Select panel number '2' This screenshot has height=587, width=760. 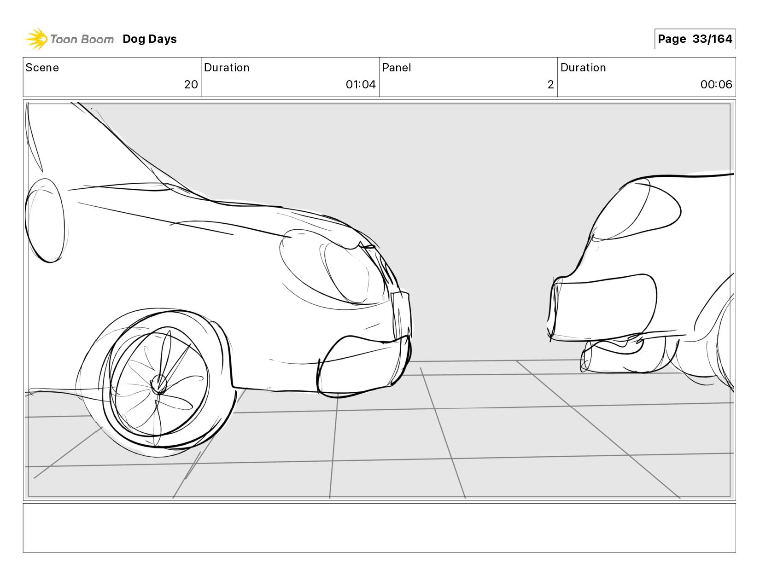pos(550,85)
